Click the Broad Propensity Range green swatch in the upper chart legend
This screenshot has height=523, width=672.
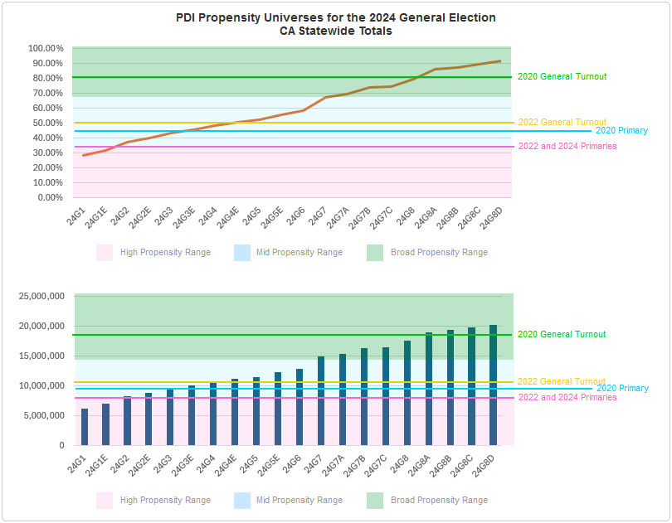pos(375,252)
